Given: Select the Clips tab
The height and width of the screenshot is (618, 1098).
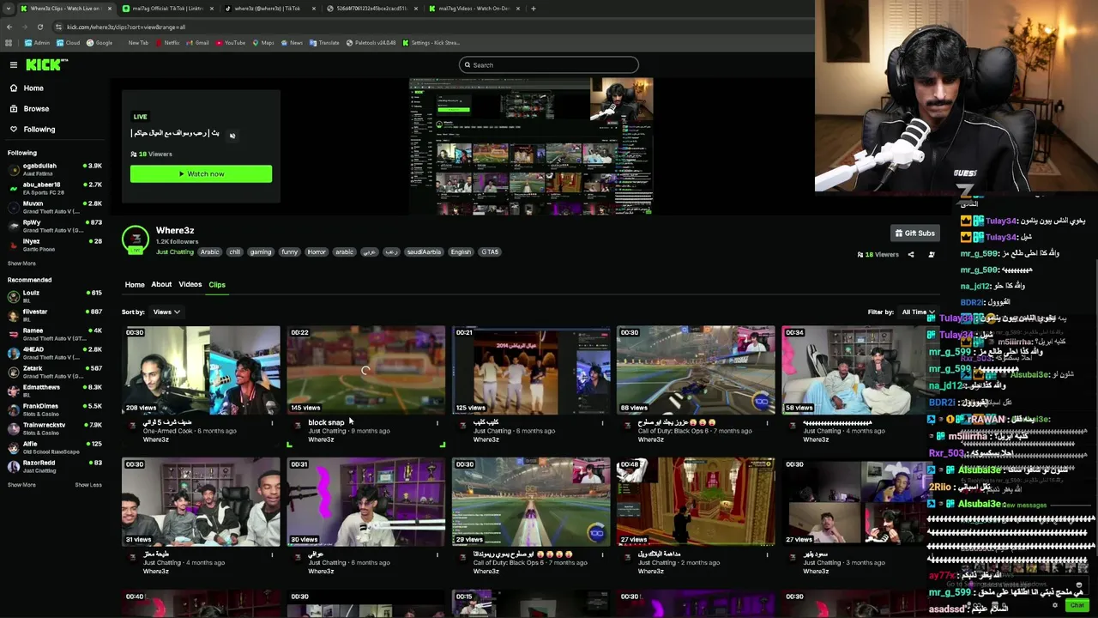Looking at the screenshot, I should (217, 285).
